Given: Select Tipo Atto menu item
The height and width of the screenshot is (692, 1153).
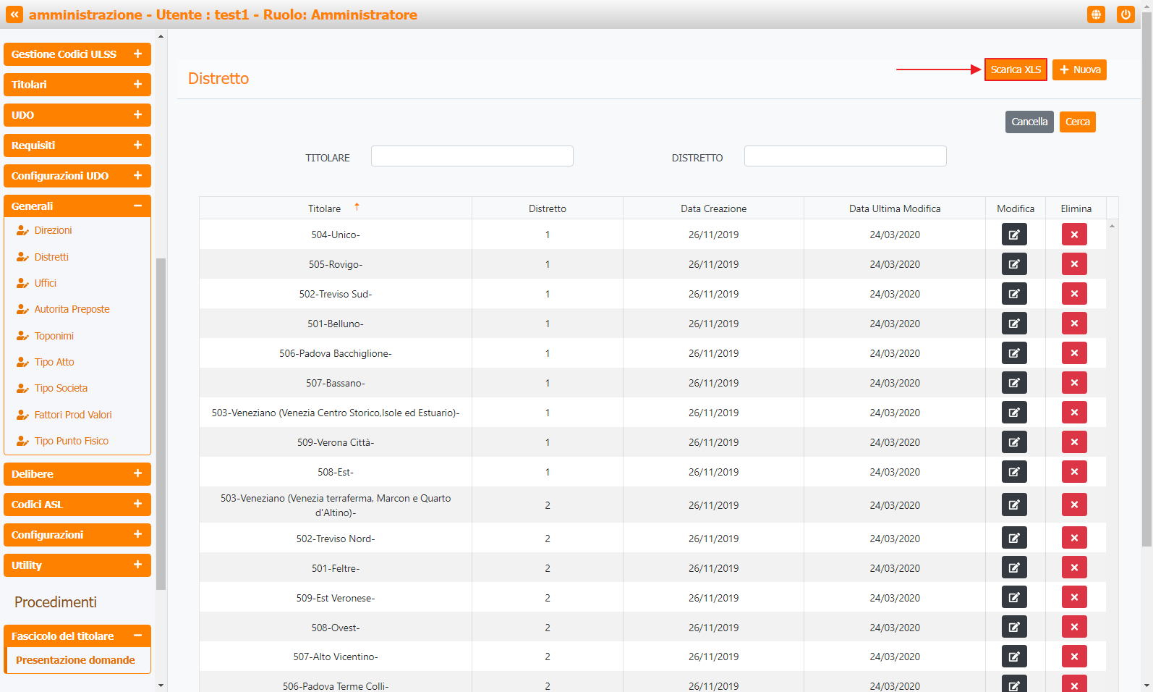Looking at the screenshot, I should click(x=54, y=362).
